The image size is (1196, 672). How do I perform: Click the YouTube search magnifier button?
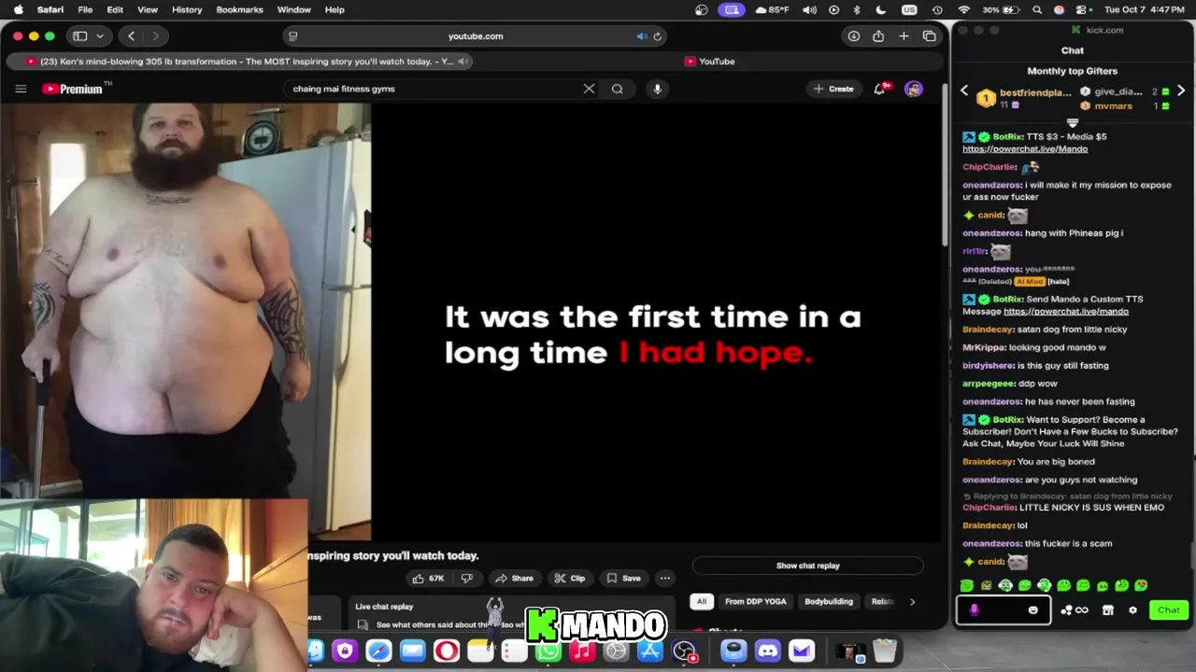tap(618, 89)
